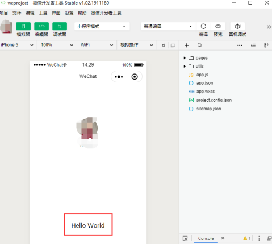Expand the pages folder arrow
Image resolution: width=272 pixels, height=244 pixels.
point(185,58)
